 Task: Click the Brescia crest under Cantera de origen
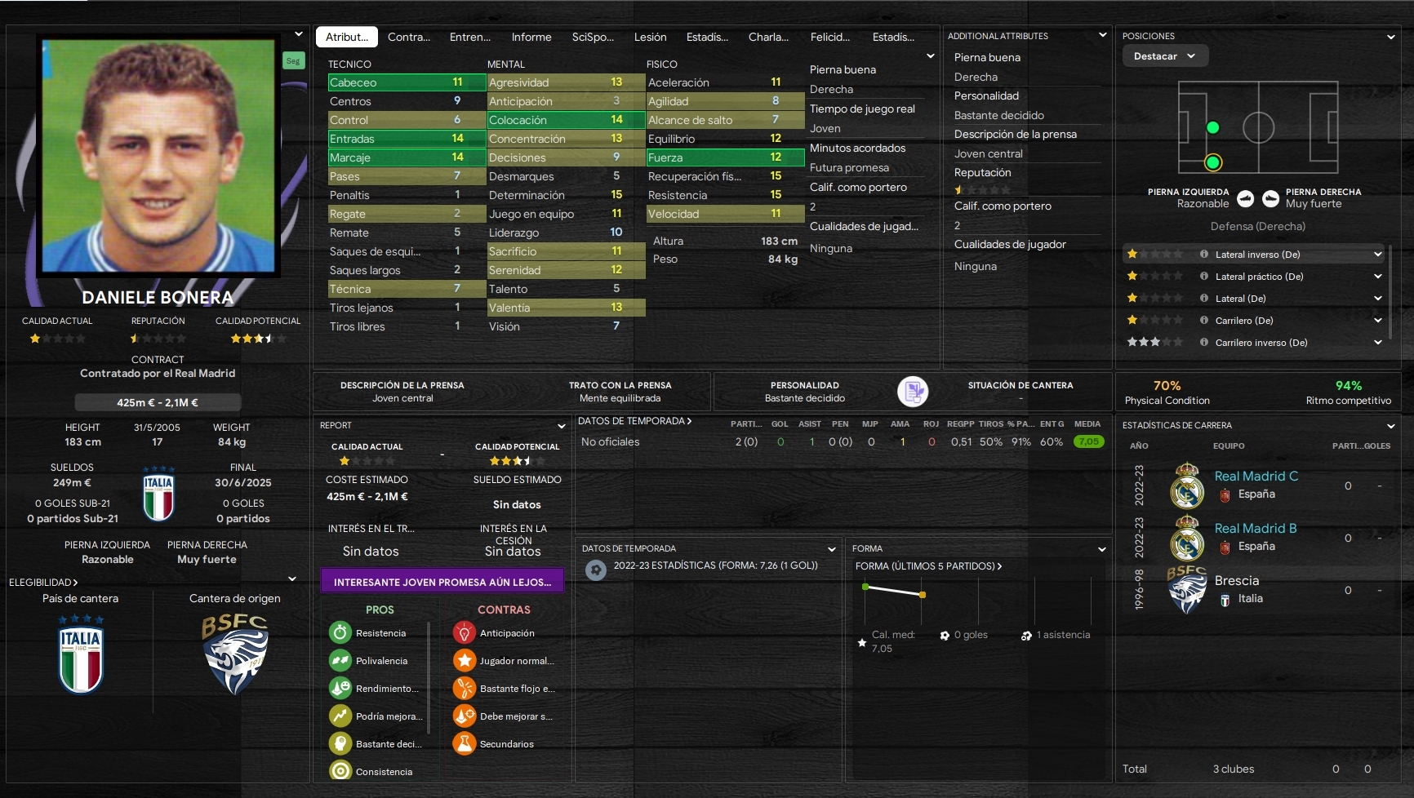tap(235, 654)
